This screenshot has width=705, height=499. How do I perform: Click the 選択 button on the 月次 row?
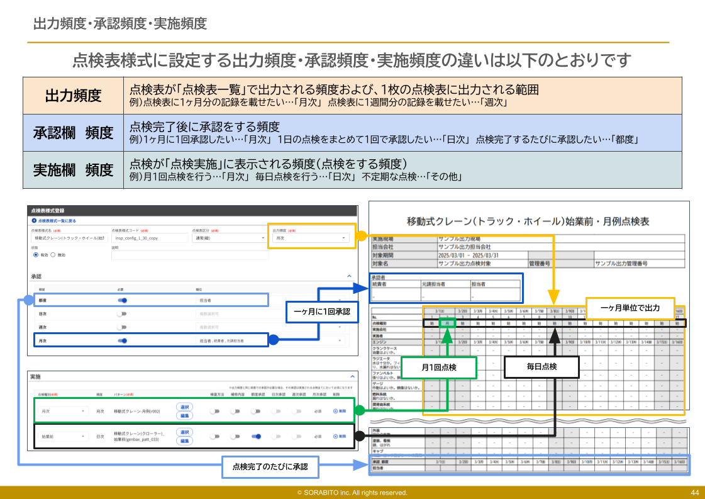tap(184, 406)
